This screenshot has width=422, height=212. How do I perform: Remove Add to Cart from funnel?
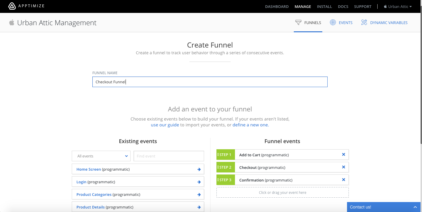(343, 155)
